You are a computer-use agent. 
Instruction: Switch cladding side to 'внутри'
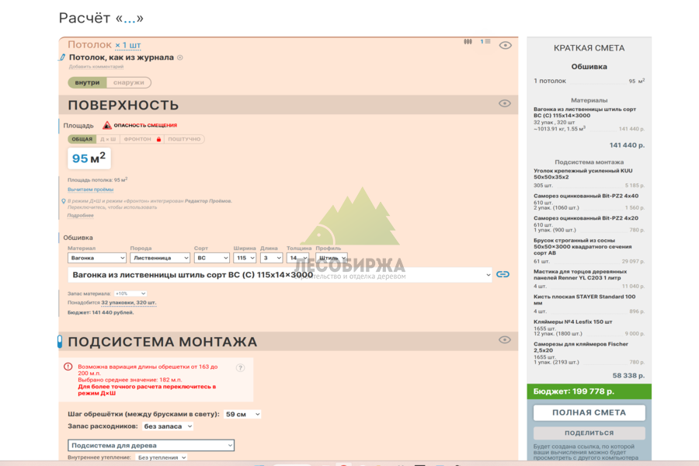(x=87, y=82)
